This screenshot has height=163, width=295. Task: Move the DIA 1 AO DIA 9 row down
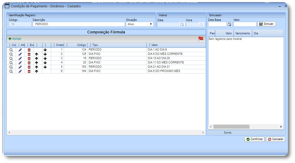45,50
